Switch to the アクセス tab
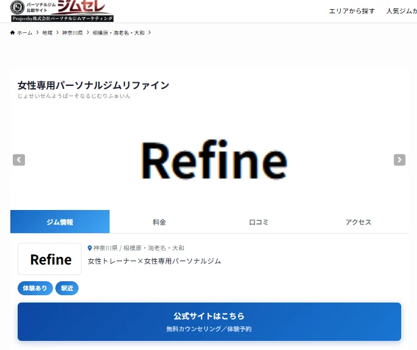The image size is (417, 350). (358, 222)
